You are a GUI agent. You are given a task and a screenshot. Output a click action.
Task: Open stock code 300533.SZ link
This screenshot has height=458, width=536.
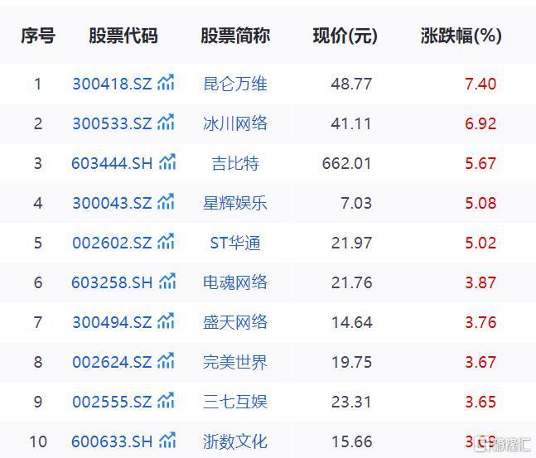[x=112, y=123]
